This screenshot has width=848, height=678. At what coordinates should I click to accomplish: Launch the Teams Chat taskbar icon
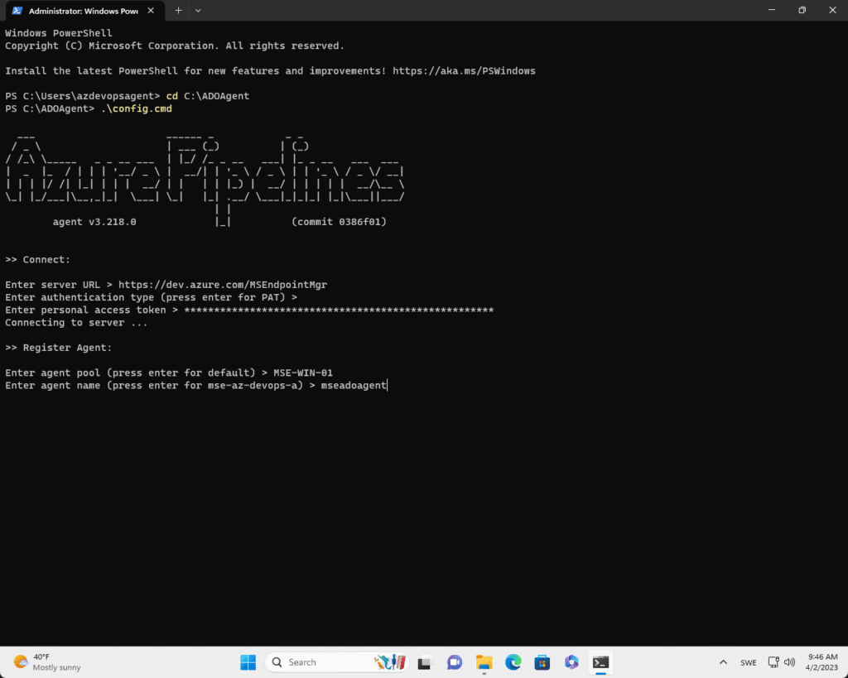click(455, 662)
